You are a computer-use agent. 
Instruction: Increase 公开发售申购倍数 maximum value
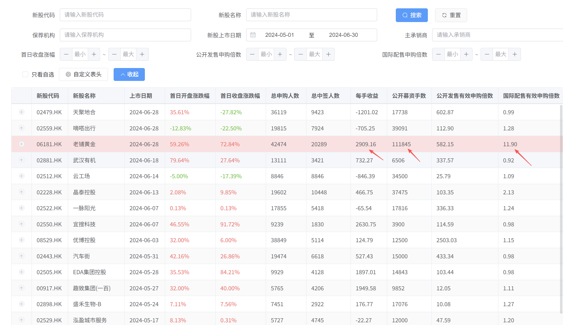click(328, 54)
